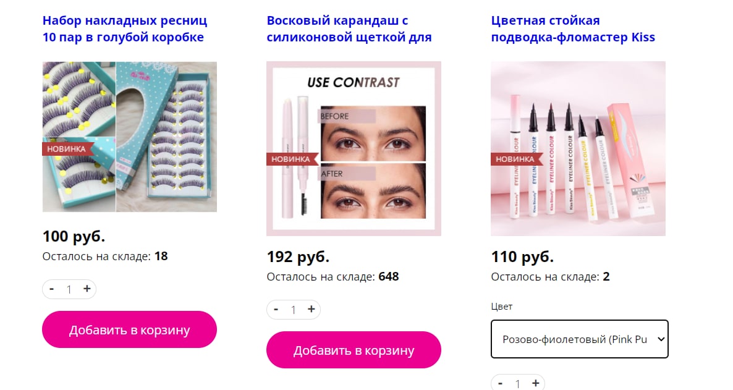Click НОВИНКА badge on wax pencil product
The width and height of the screenshot is (733, 390).
point(291,159)
